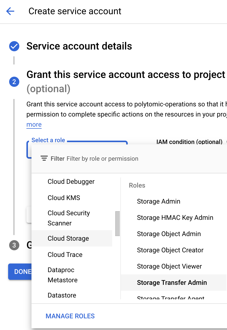
Task: Choose the Storage Admin role
Action: coord(158,201)
